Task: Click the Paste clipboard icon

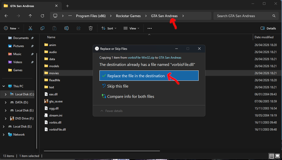Action: pos(54,28)
